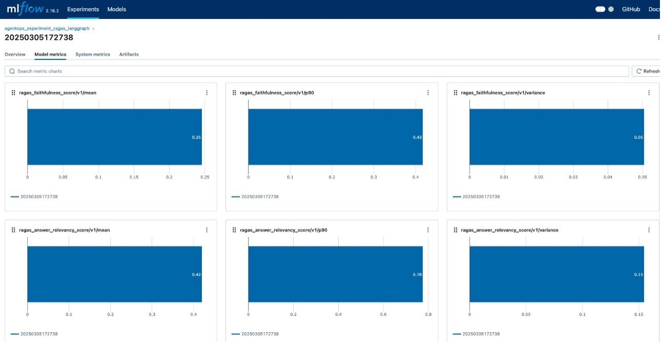Focus the Search metric charts field
Image resolution: width=662 pixels, height=343 pixels.
tap(317, 71)
